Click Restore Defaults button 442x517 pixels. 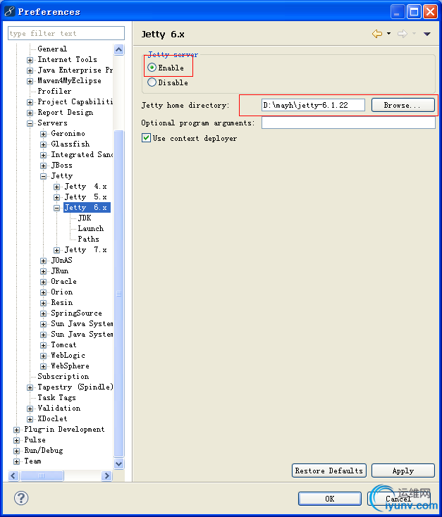tap(329, 471)
